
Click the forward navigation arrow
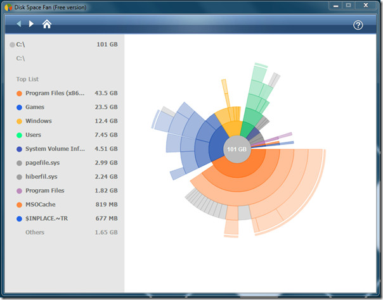click(31, 24)
